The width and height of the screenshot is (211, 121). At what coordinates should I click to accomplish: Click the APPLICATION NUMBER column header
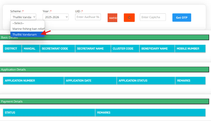tap(33, 80)
